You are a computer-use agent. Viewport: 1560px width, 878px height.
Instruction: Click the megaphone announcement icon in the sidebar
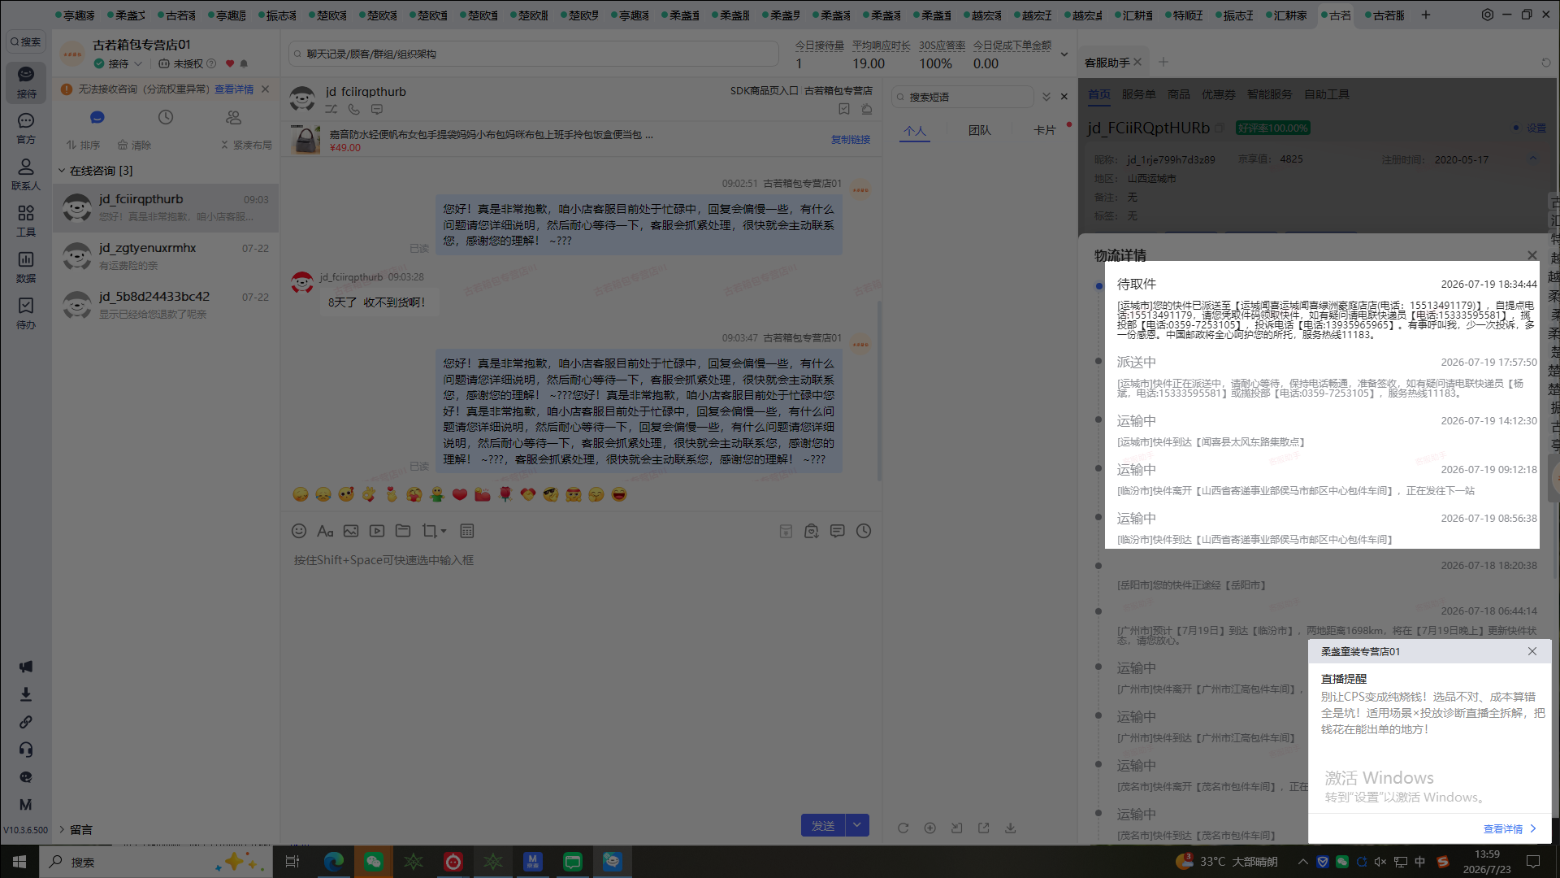[26, 667]
